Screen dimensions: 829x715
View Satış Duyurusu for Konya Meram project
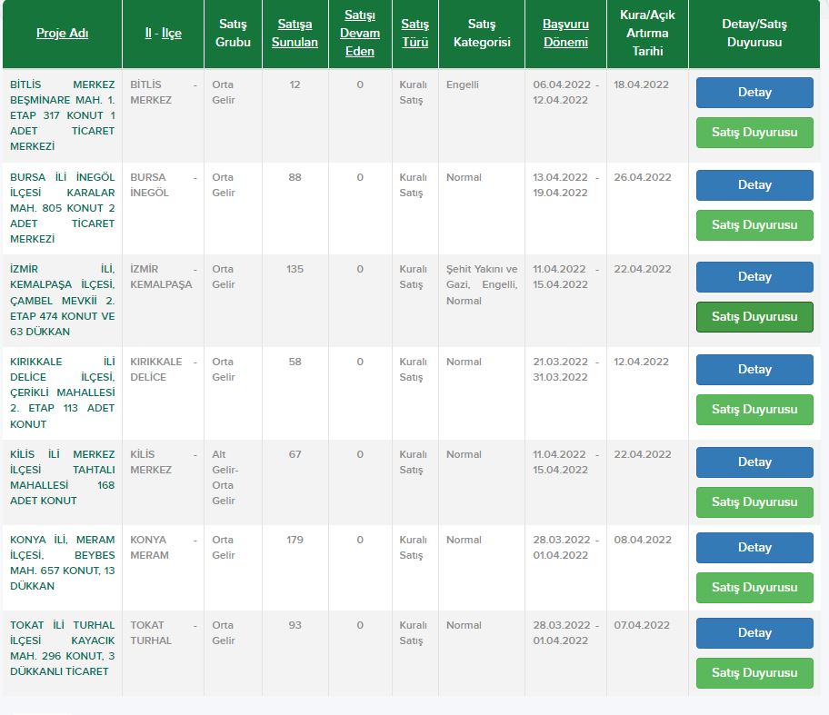[x=754, y=588]
